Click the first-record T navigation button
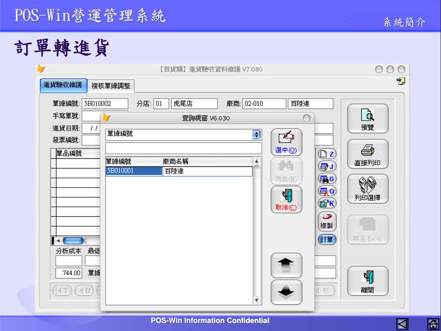441x331 pixels. pos(62,290)
